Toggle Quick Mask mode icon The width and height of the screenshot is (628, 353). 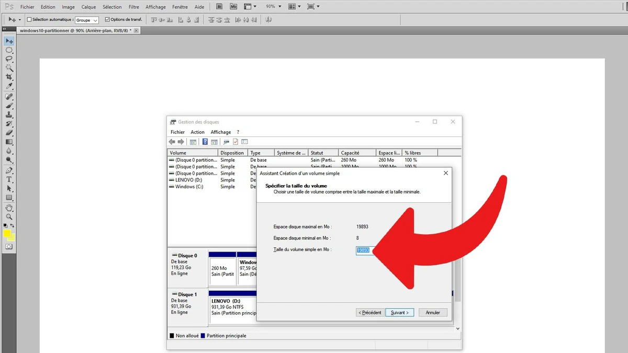[9, 246]
